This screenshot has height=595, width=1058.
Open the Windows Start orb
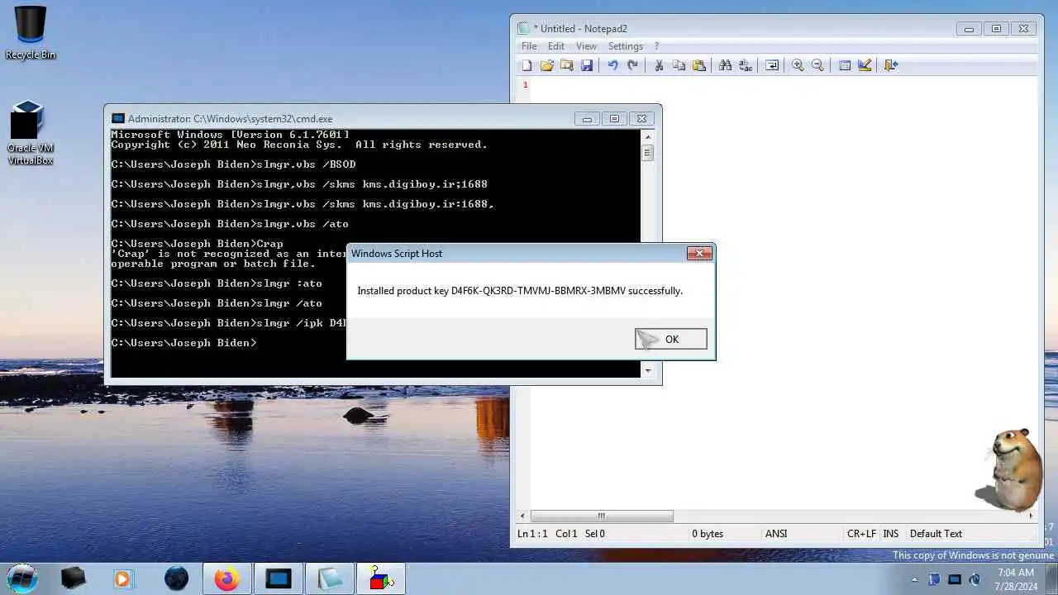tap(22, 578)
